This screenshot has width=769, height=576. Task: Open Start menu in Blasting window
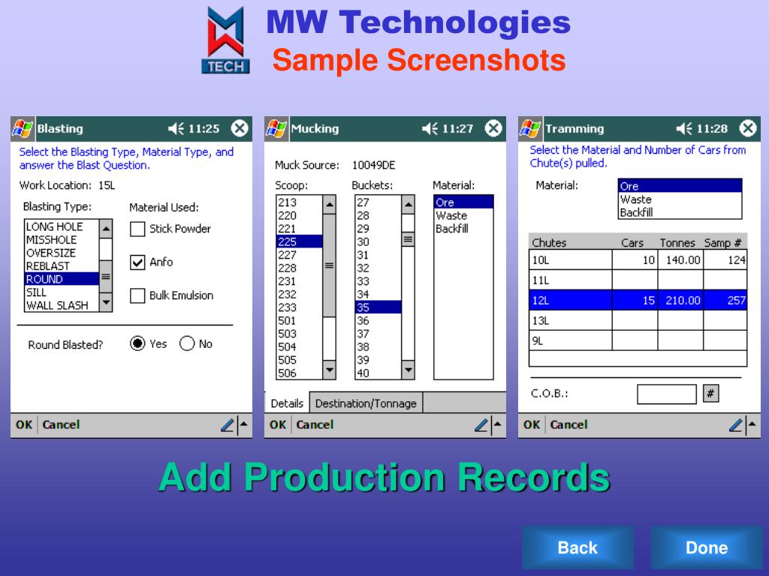point(23,129)
